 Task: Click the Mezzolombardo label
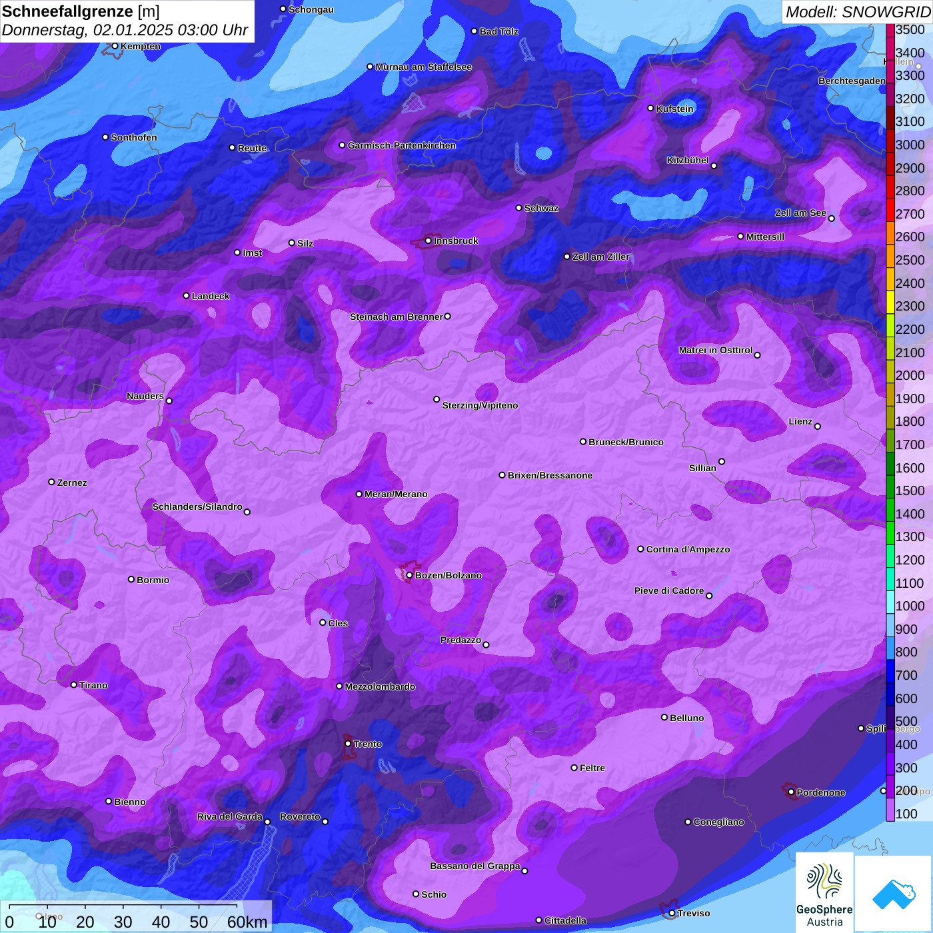point(380,686)
